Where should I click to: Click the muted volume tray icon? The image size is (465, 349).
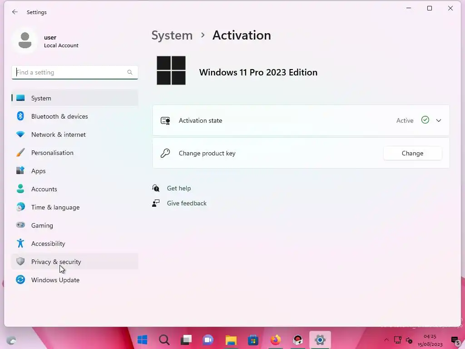click(x=409, y=340)
